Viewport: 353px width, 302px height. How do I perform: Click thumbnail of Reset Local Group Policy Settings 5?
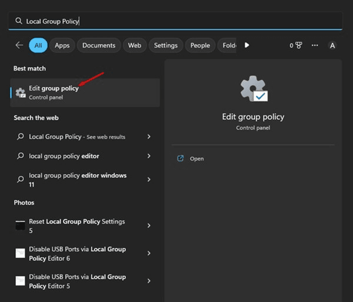[x=20, y=225]
